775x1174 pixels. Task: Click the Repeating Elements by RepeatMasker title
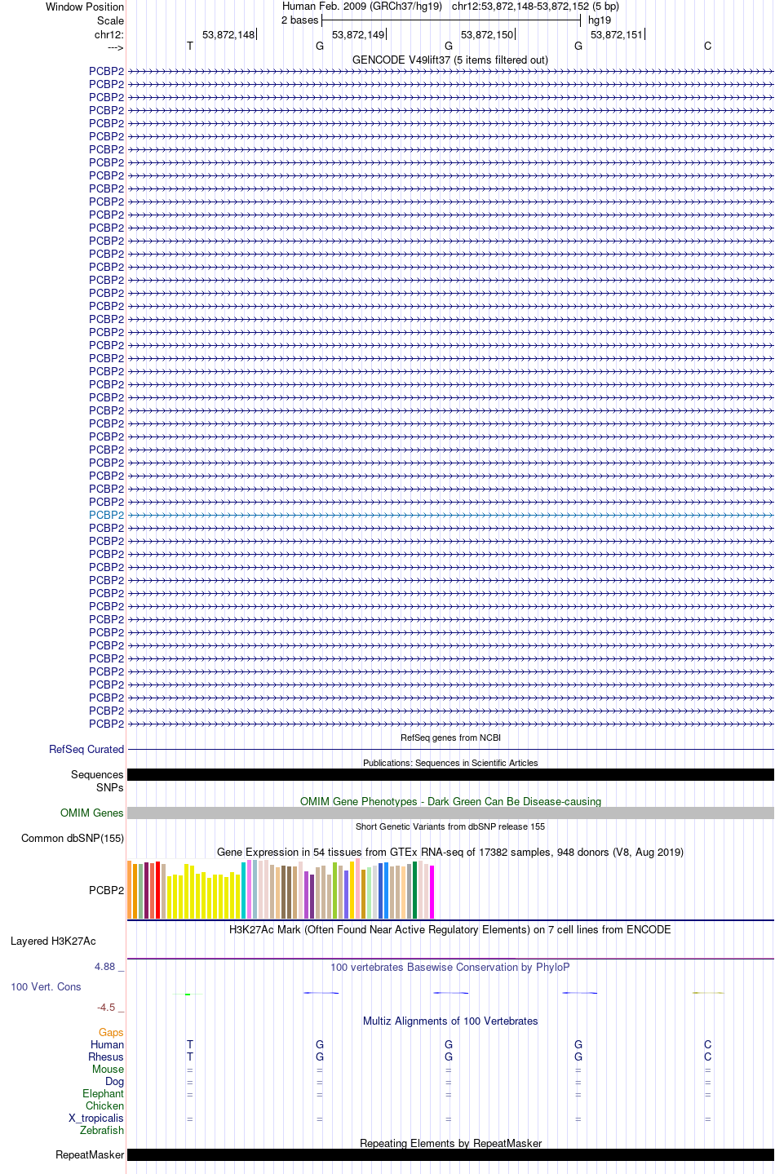pyautogui.click(x=450, y=1144)
